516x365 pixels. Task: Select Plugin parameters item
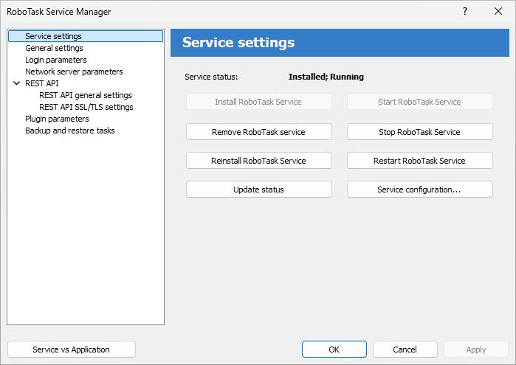click(57, 119)
